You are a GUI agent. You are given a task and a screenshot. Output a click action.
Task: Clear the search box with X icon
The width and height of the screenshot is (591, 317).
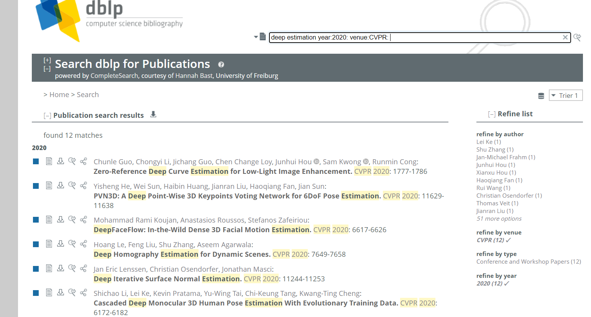pyautogui.click(x=565, y=37)
